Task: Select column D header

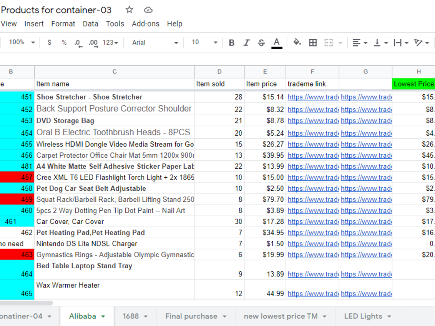Action: 219,72
